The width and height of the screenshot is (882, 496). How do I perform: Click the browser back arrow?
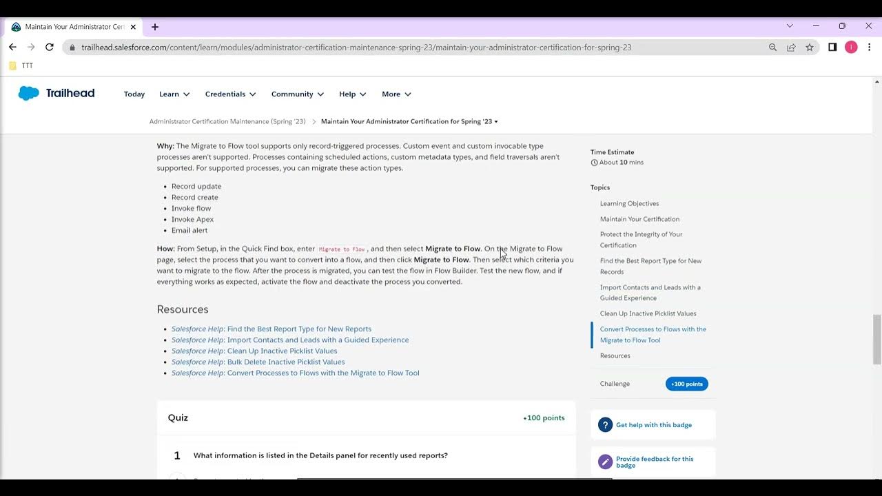coord(12,47)
